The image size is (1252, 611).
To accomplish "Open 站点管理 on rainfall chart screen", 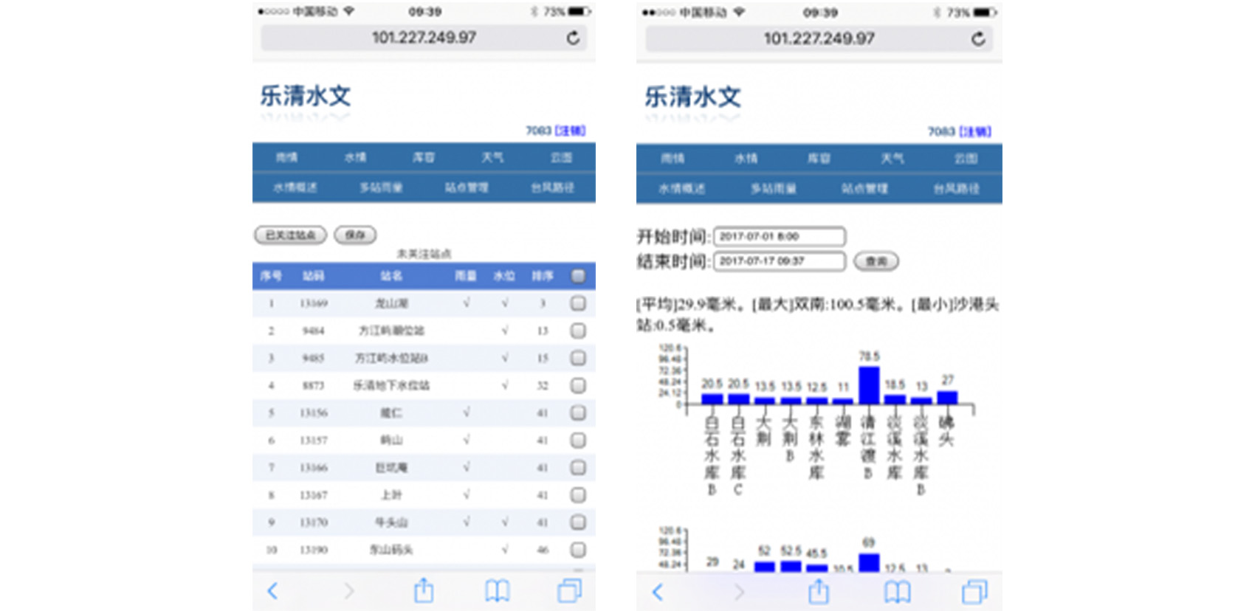I will [864, 189].
